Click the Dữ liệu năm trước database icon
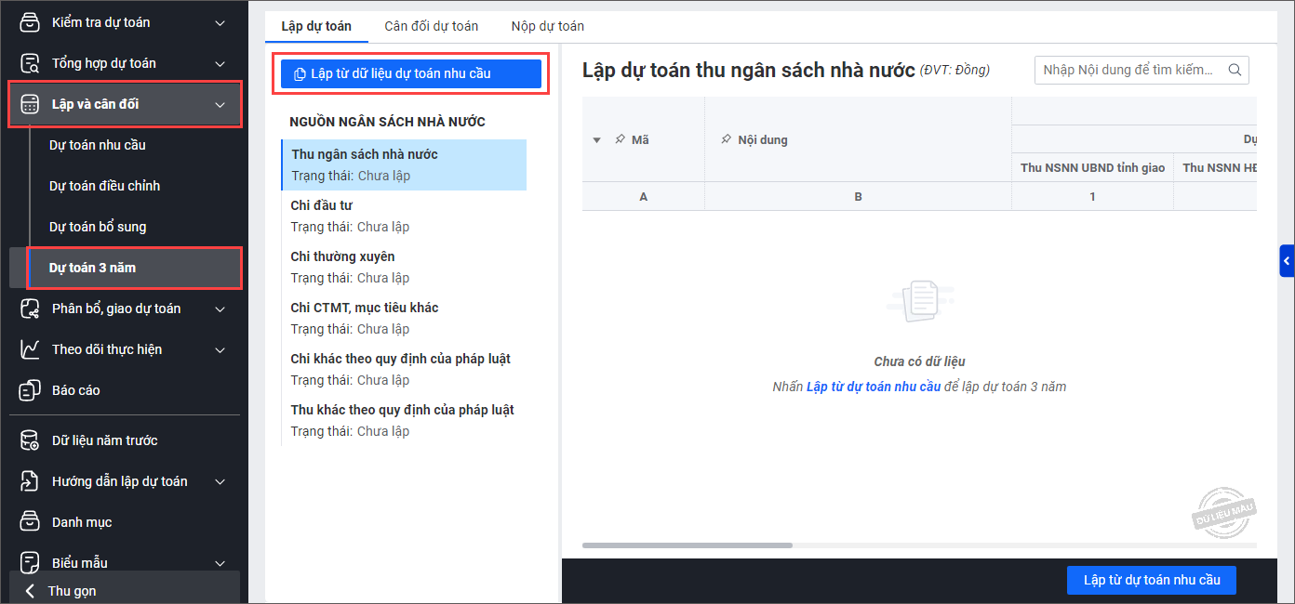 pyautogui.click(x=31, y=440)
